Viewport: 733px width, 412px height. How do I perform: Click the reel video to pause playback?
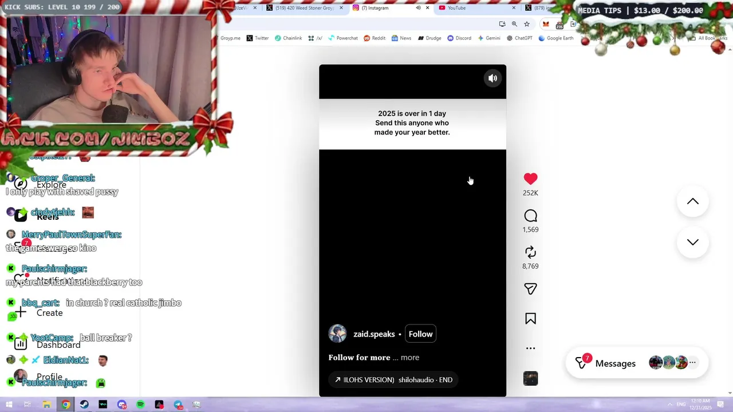[412, 231]
